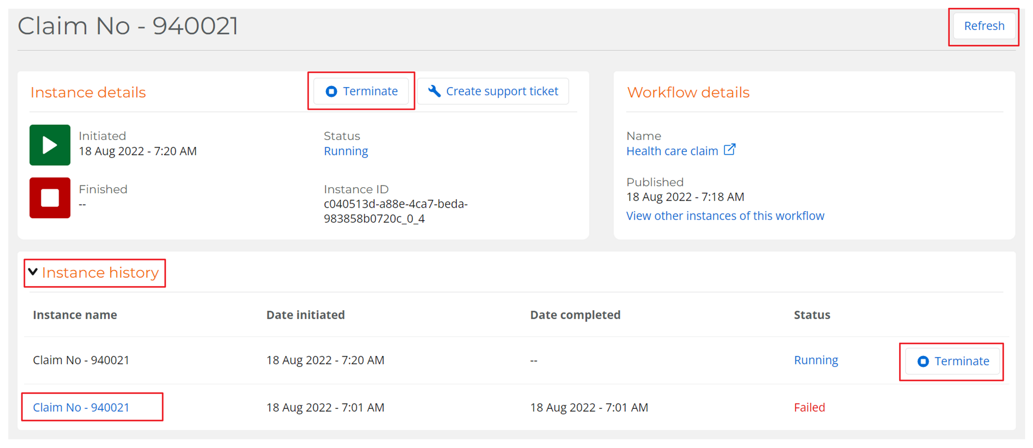Click the 18 Aug 2022 - 7:20 AM initiated date
Screen dimensions: 1033x448
138,151
